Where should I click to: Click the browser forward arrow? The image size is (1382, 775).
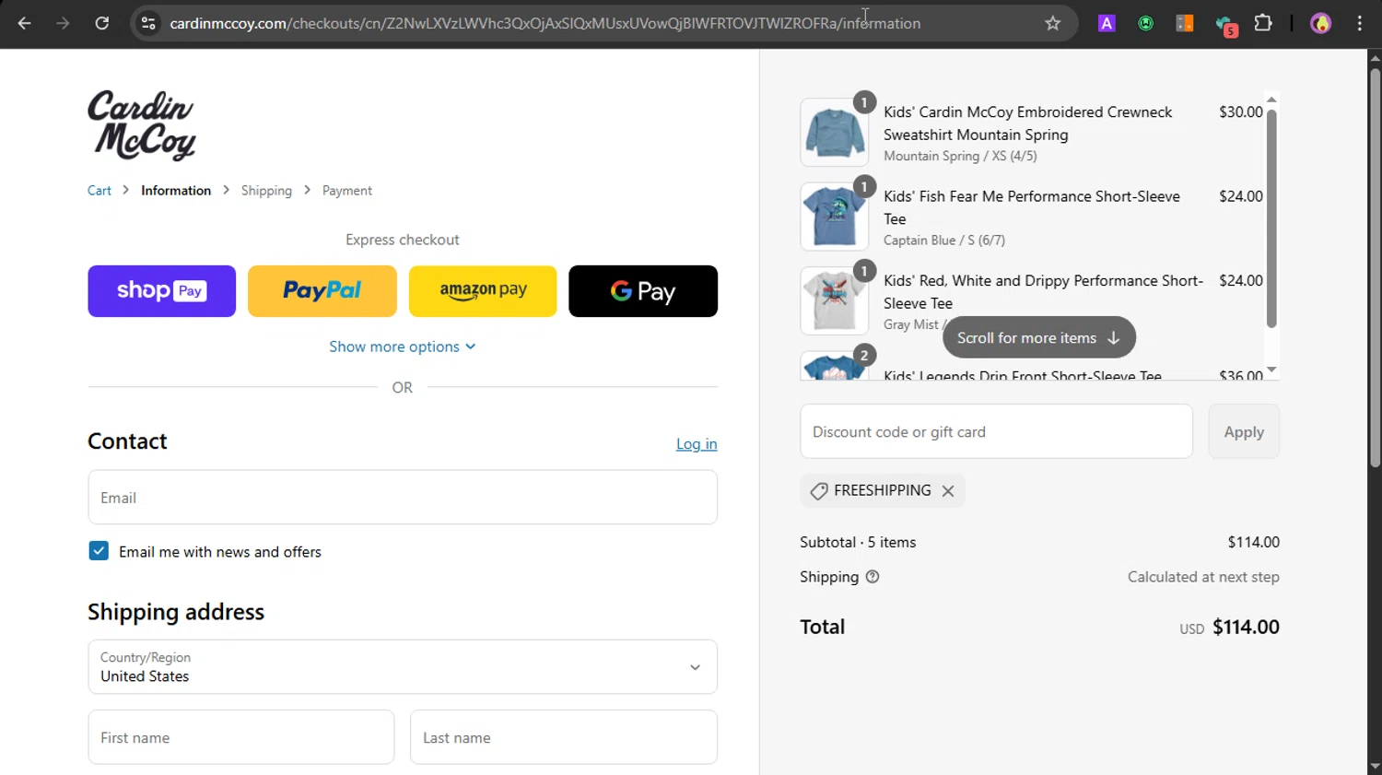tap(63, 23)
